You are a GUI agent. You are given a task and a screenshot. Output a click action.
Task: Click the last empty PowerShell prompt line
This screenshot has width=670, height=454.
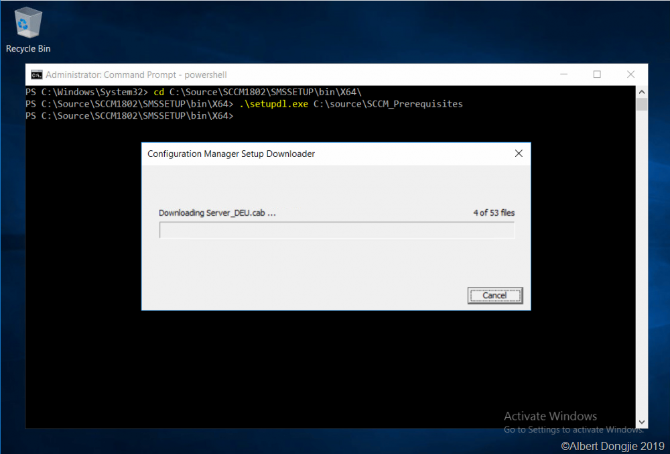tap(129, 116)
